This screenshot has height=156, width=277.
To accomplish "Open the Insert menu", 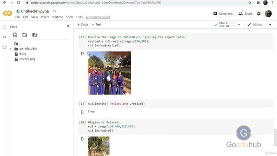I will point(45,17).
